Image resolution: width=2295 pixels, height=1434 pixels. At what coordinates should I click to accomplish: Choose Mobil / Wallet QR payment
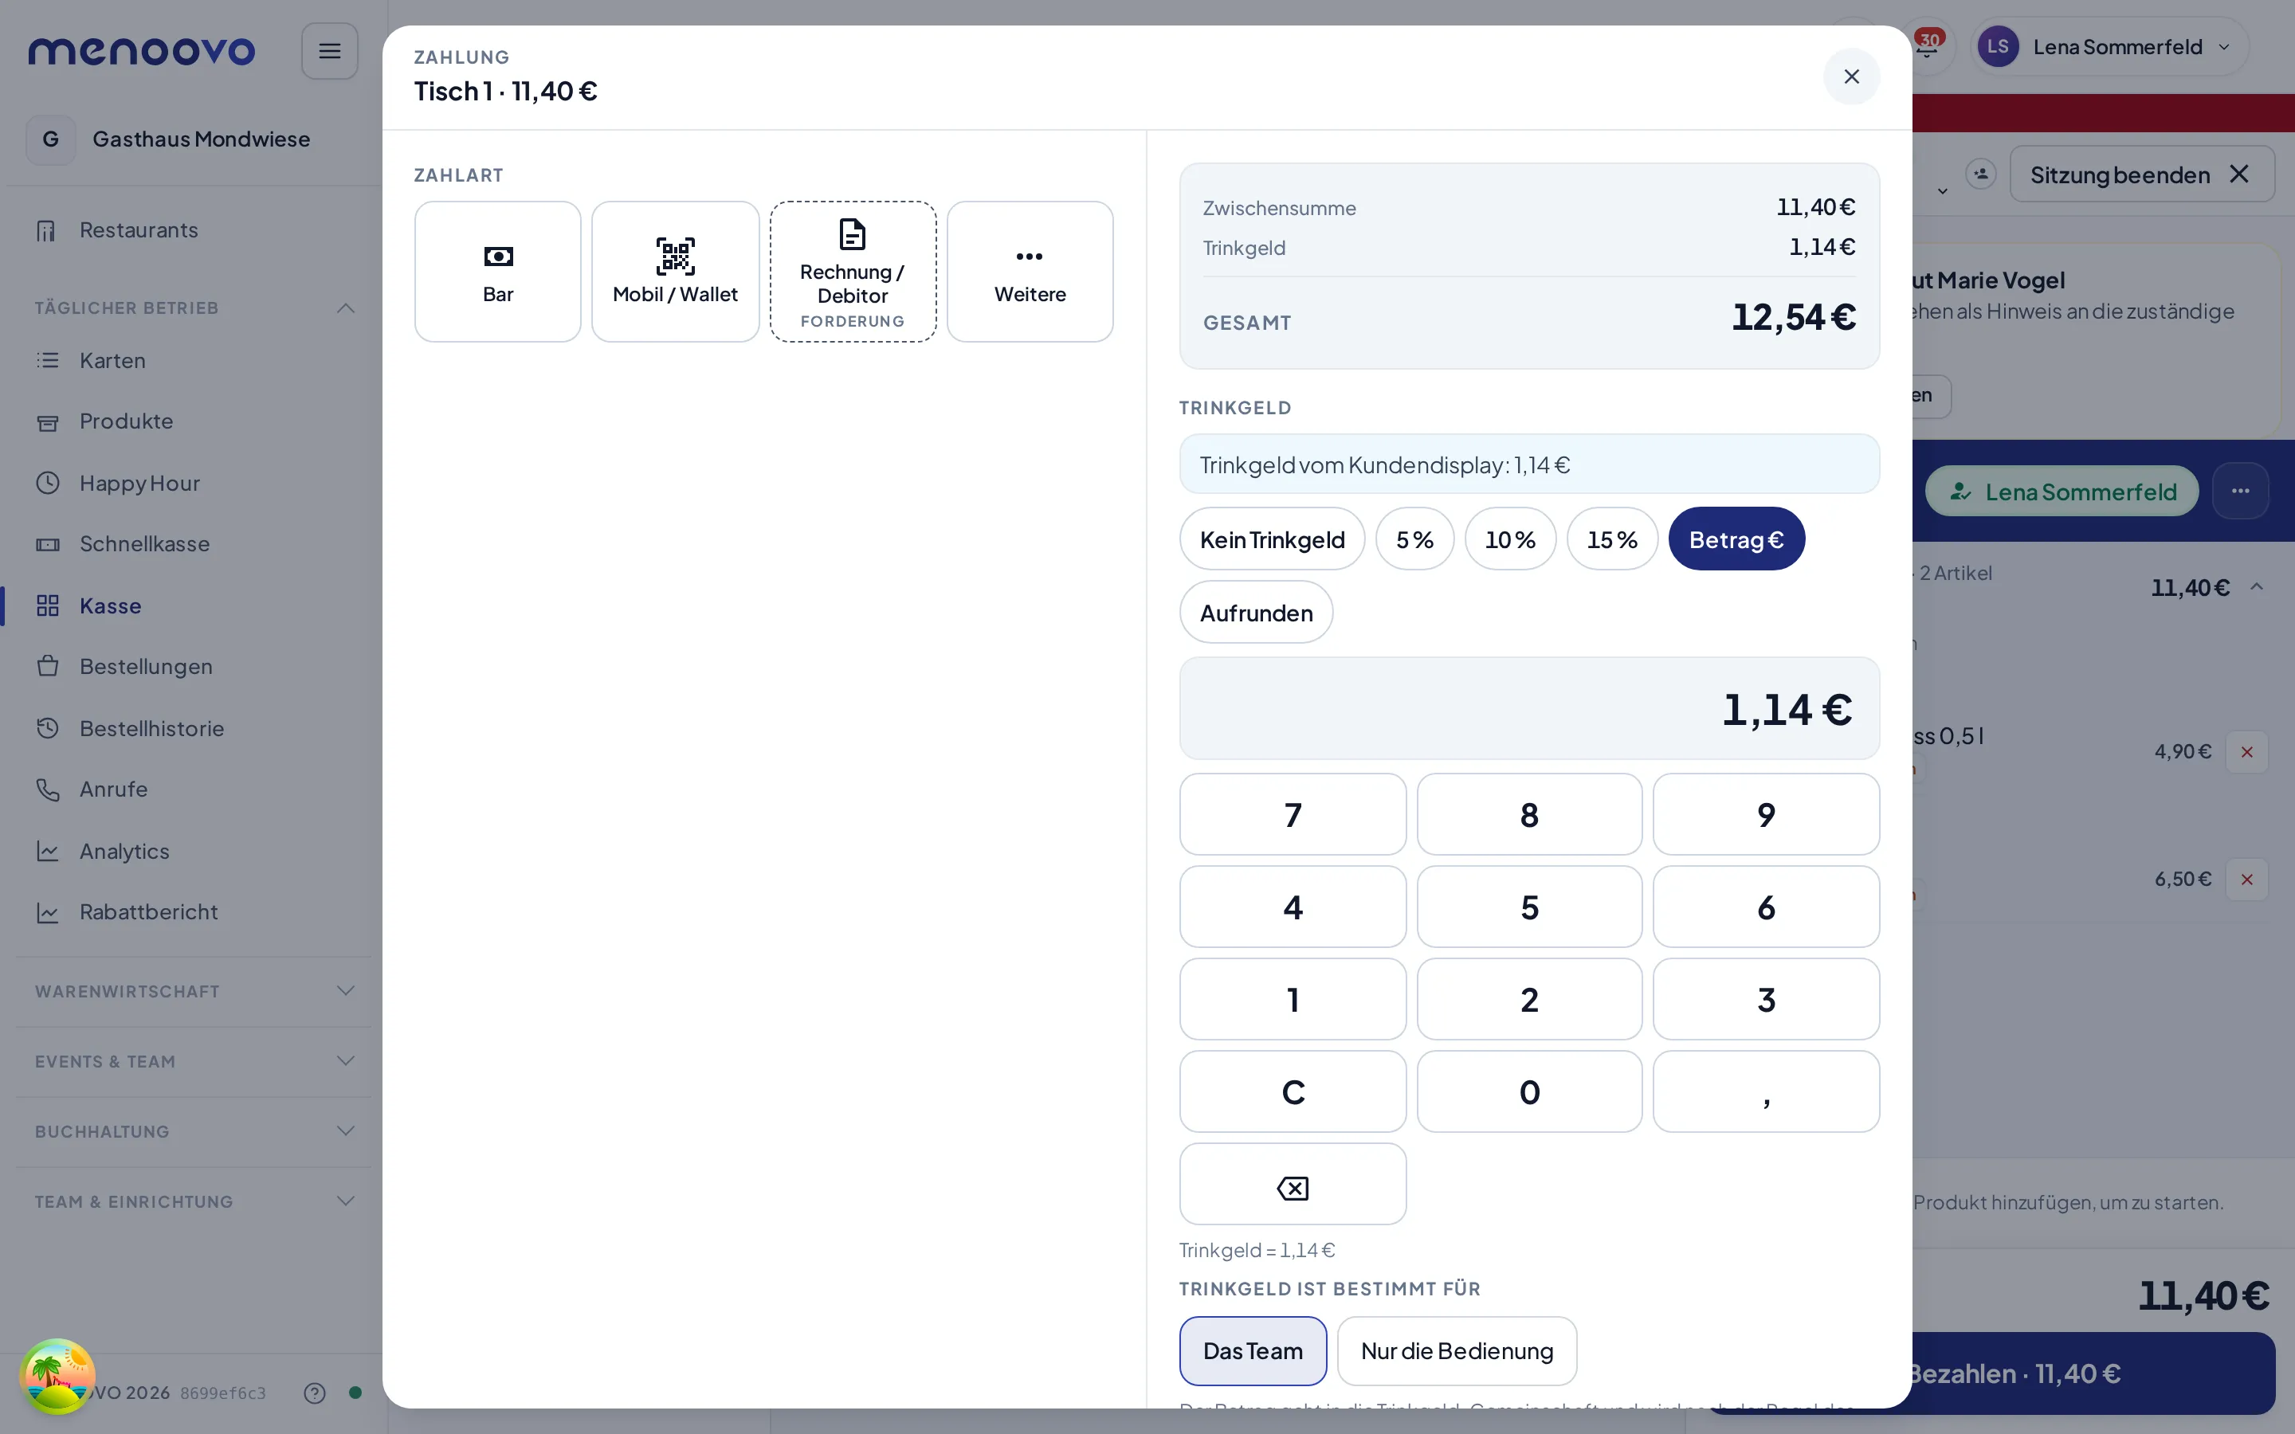tap(675, 271)
